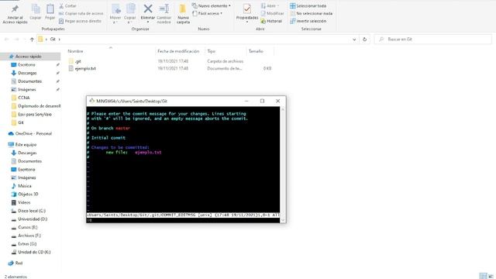Click Copiar ruta de acceso
This screenshot has width=496, height=279.
click(81, 13)
